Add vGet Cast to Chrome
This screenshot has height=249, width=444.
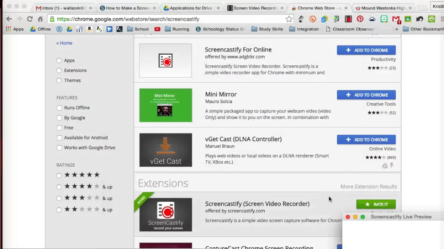(366, 140)
